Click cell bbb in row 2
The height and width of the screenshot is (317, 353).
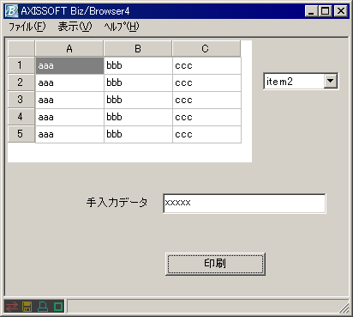click(138, 82)
